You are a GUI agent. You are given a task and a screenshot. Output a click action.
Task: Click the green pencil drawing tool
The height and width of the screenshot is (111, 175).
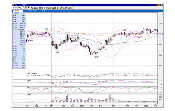point(61,8)
